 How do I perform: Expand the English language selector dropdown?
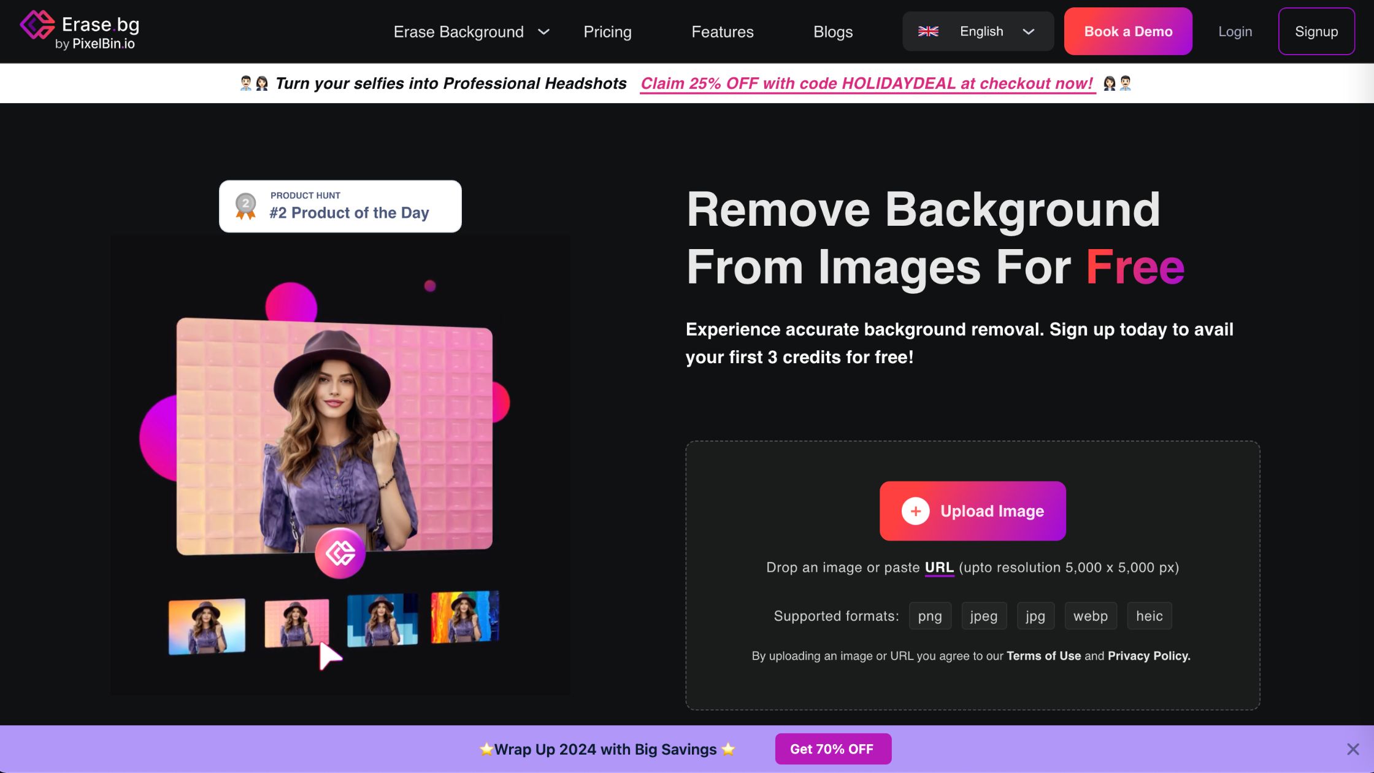click(977, 31)
